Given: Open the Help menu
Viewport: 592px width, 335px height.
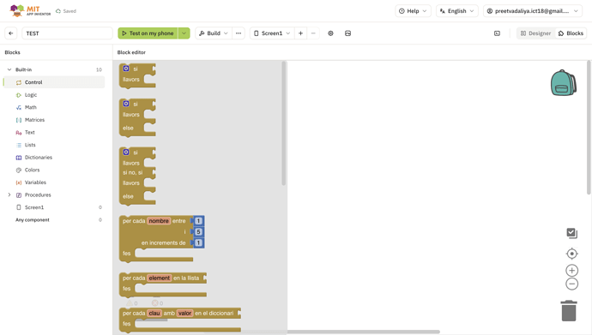Looking at the screenshot, I should (x=413, y=11).
